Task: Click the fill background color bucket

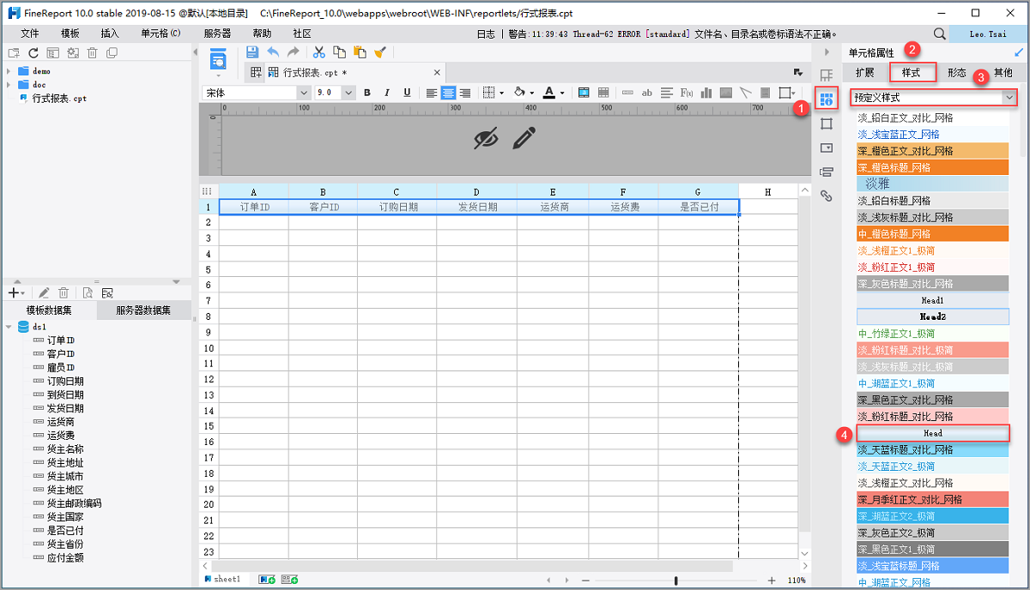Action: tap(518, 93)
